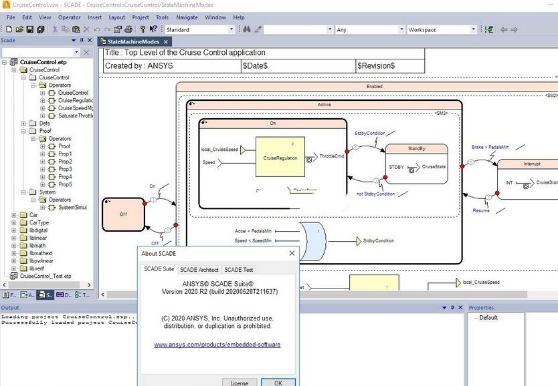Click the Properties toolbar icon
The width and height of the screenshot is (558, 386).
(118, 29)
